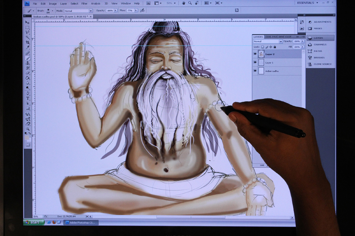Expand the layer blend mode dropdown

(267, 41)
